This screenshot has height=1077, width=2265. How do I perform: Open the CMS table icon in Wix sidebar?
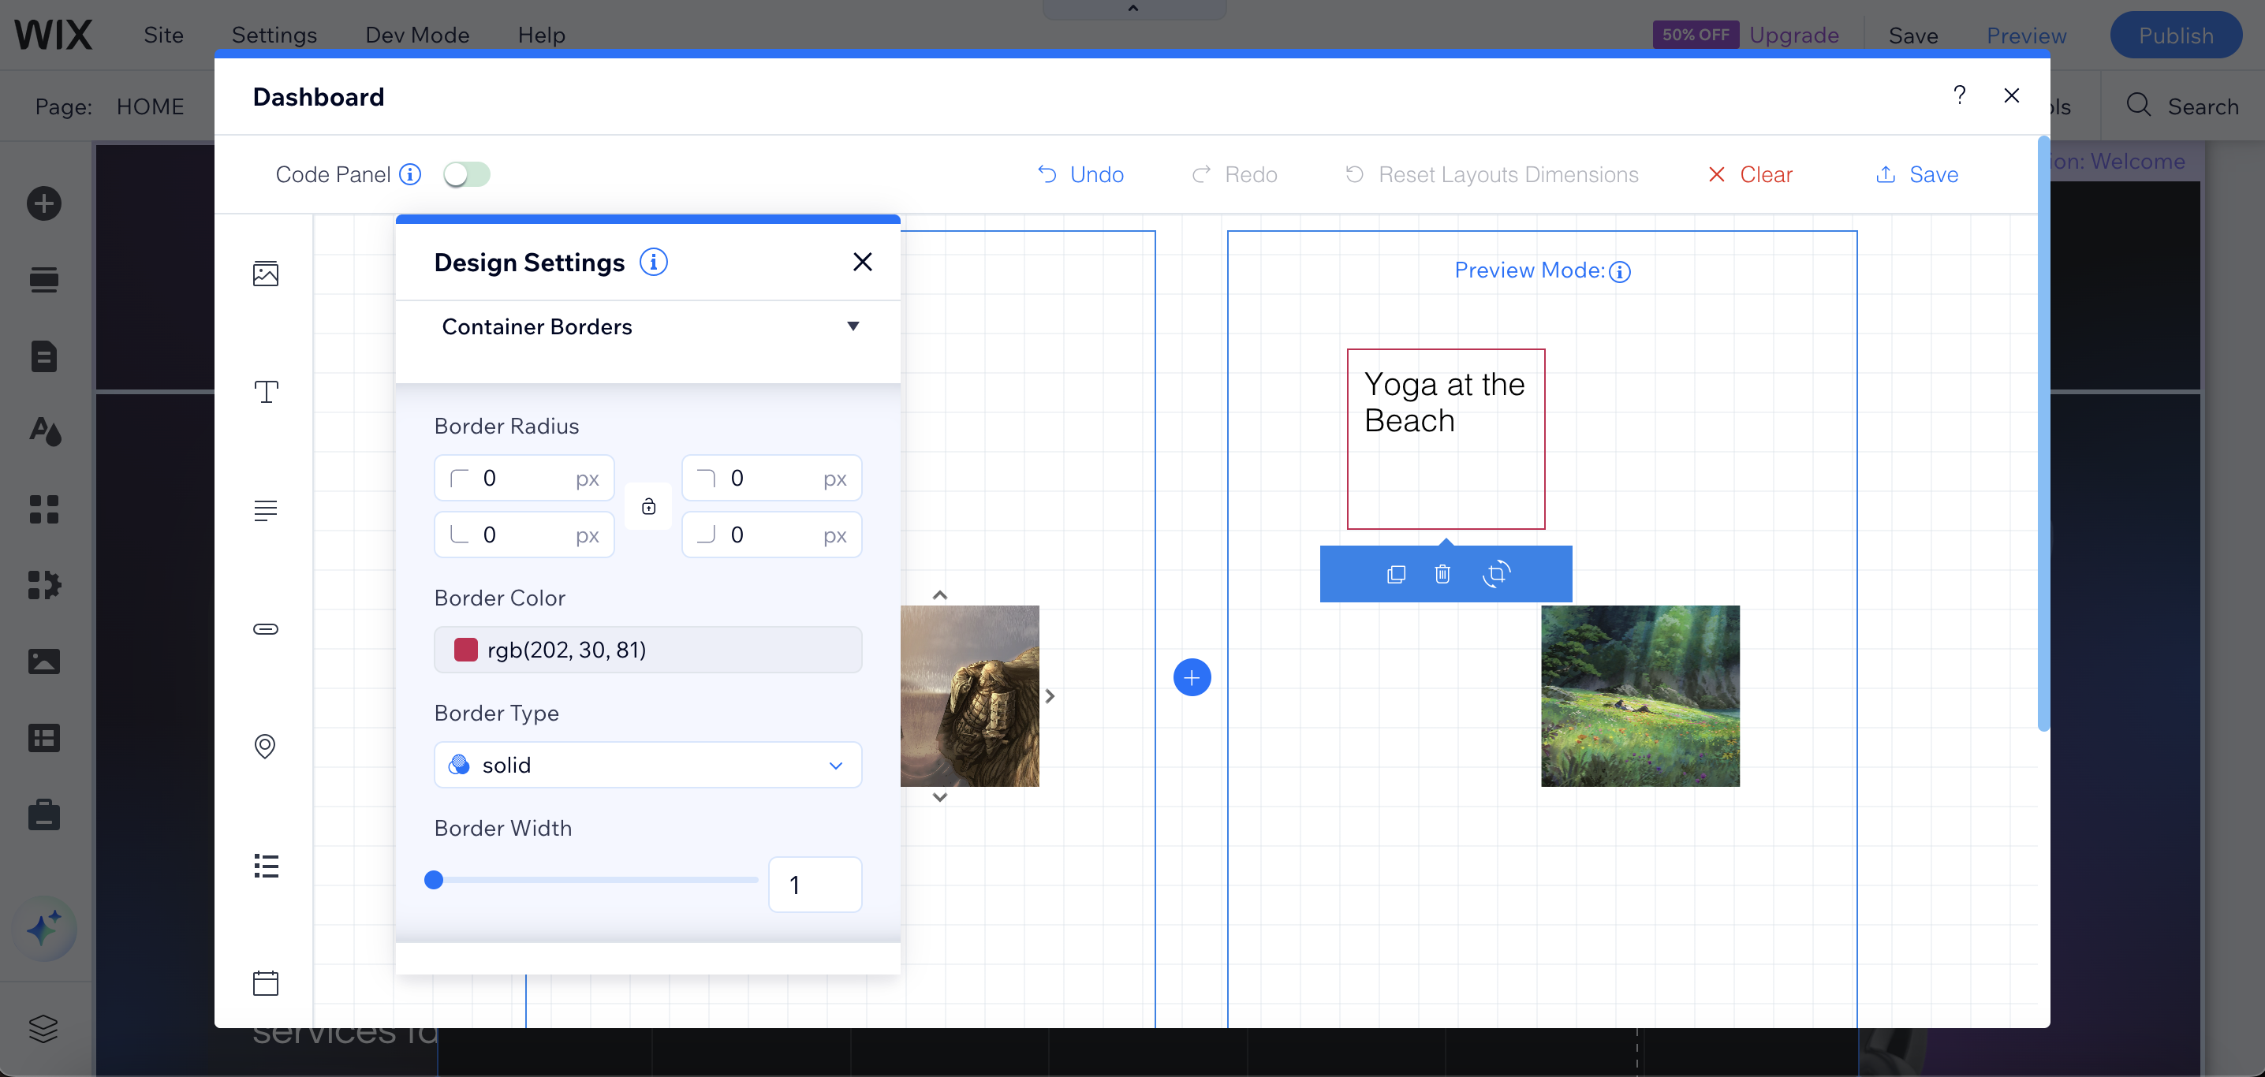tap(44, 738)
